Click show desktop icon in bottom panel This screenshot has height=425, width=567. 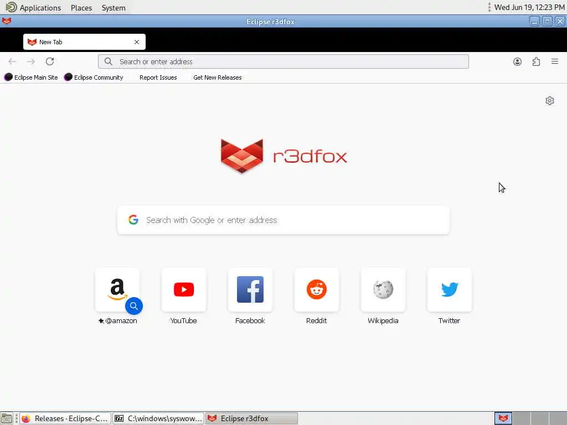click(x=7, y=418)
